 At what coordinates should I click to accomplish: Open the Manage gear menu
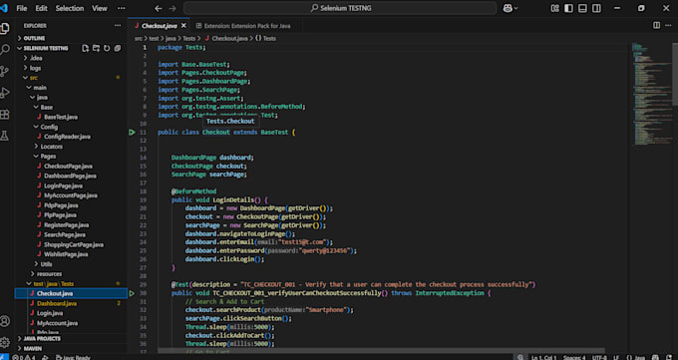[5, 342]
